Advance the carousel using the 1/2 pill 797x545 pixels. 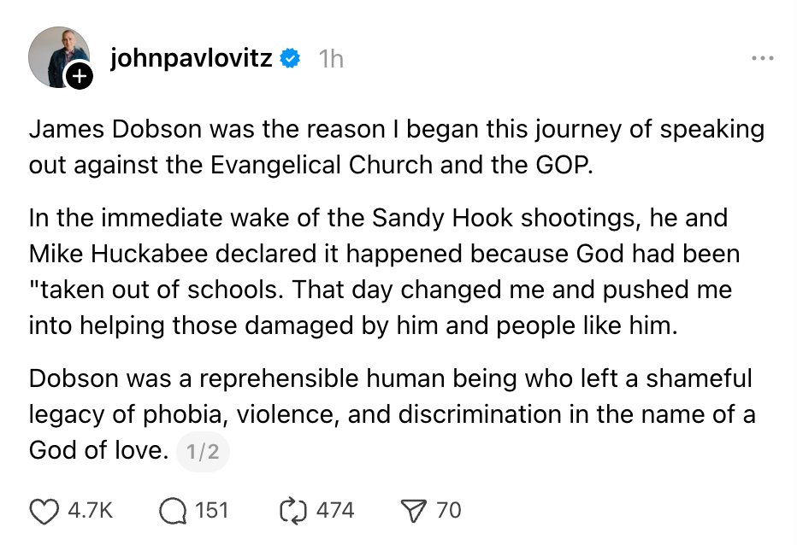tap(204, 450)
